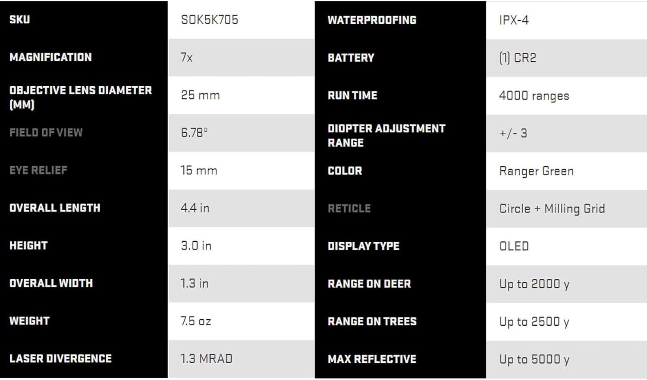The height and width of the screenshot is (380, 647).
Task: Click the Field of View label
Action: click(46, 133)
